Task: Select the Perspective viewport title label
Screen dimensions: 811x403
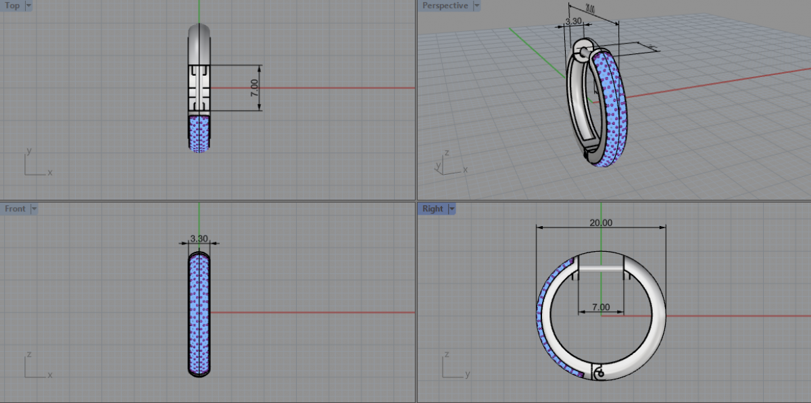Action: pyautogui.click(x=445, y=5)
